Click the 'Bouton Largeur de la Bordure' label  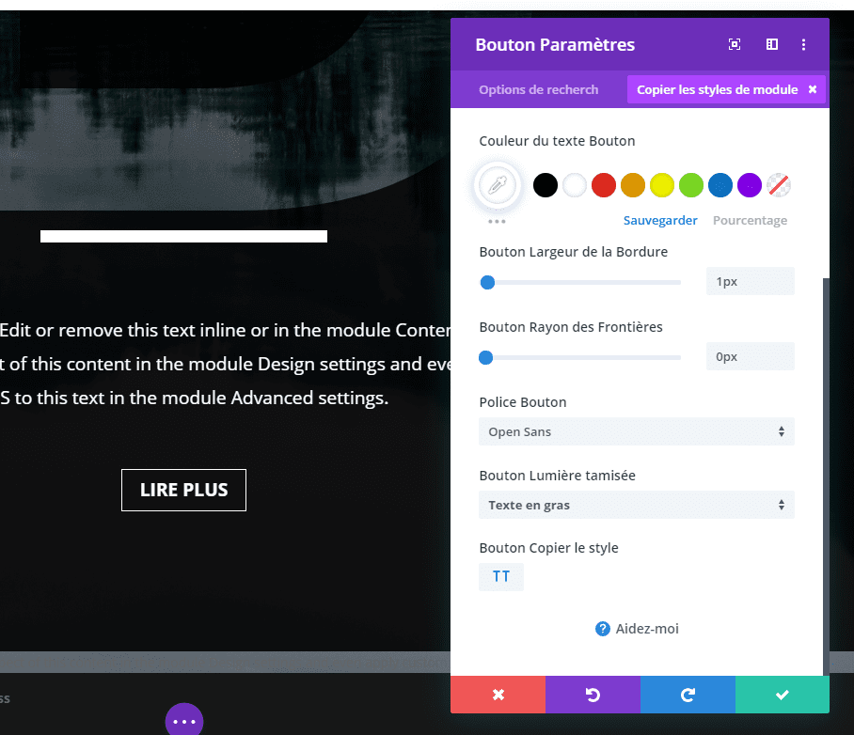[x=574, y=252]
